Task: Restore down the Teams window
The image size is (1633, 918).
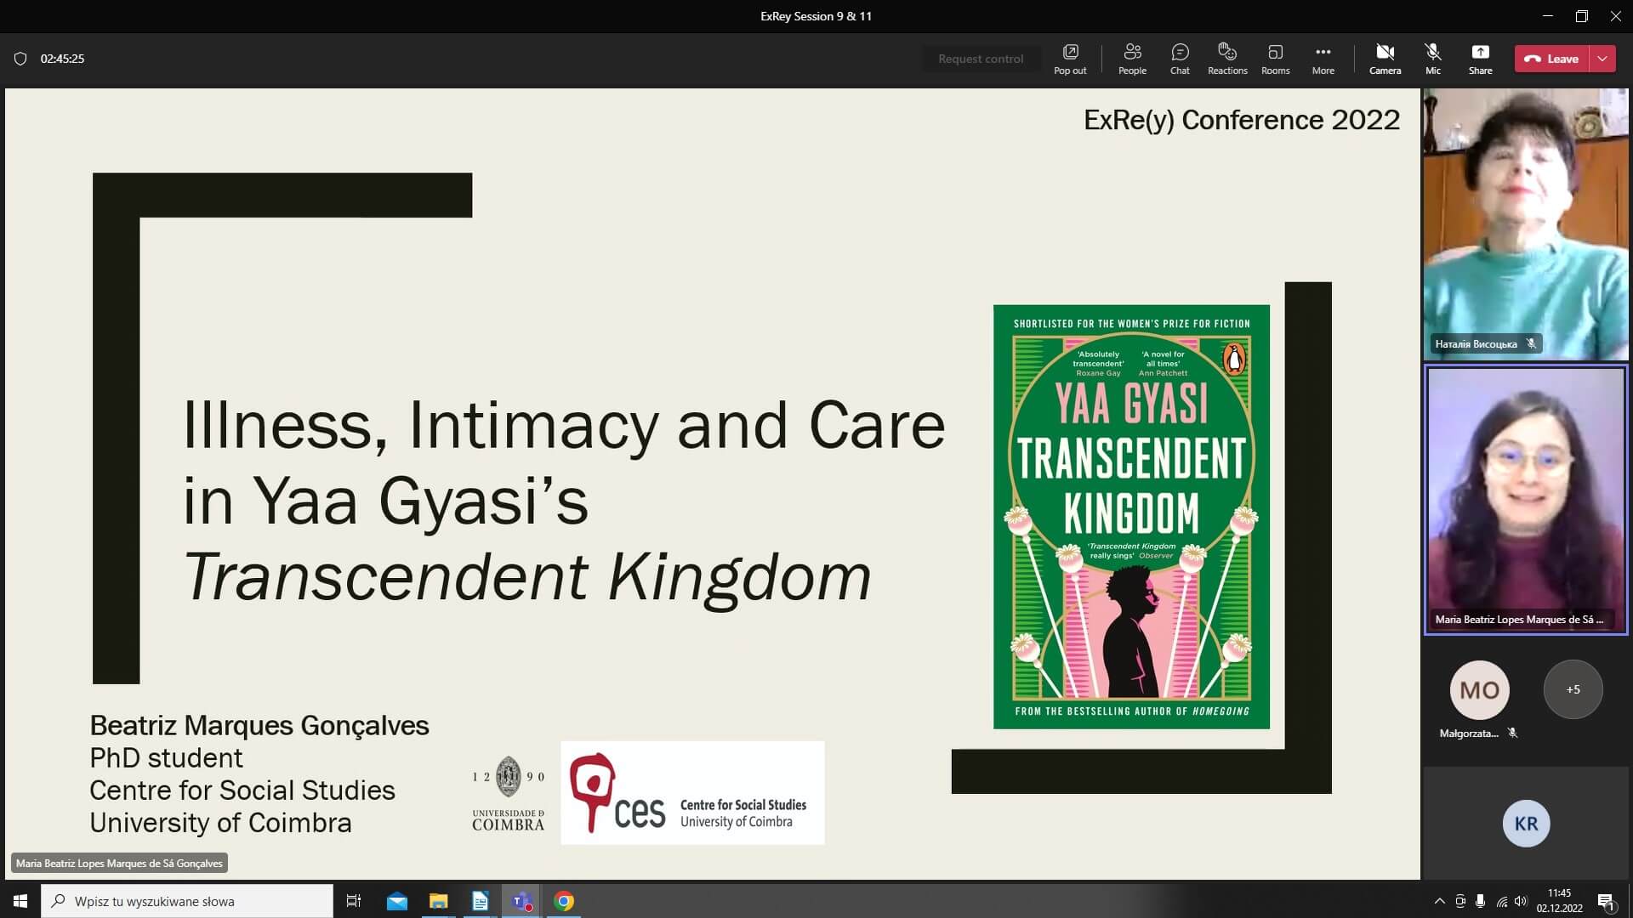Action: (1581, 16)
